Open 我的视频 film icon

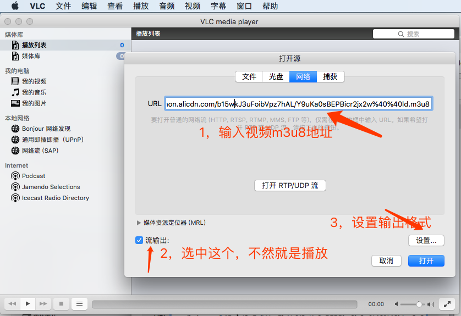tap(15, 81)
